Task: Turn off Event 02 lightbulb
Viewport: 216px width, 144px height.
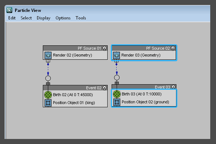Action: click(104, 87)
